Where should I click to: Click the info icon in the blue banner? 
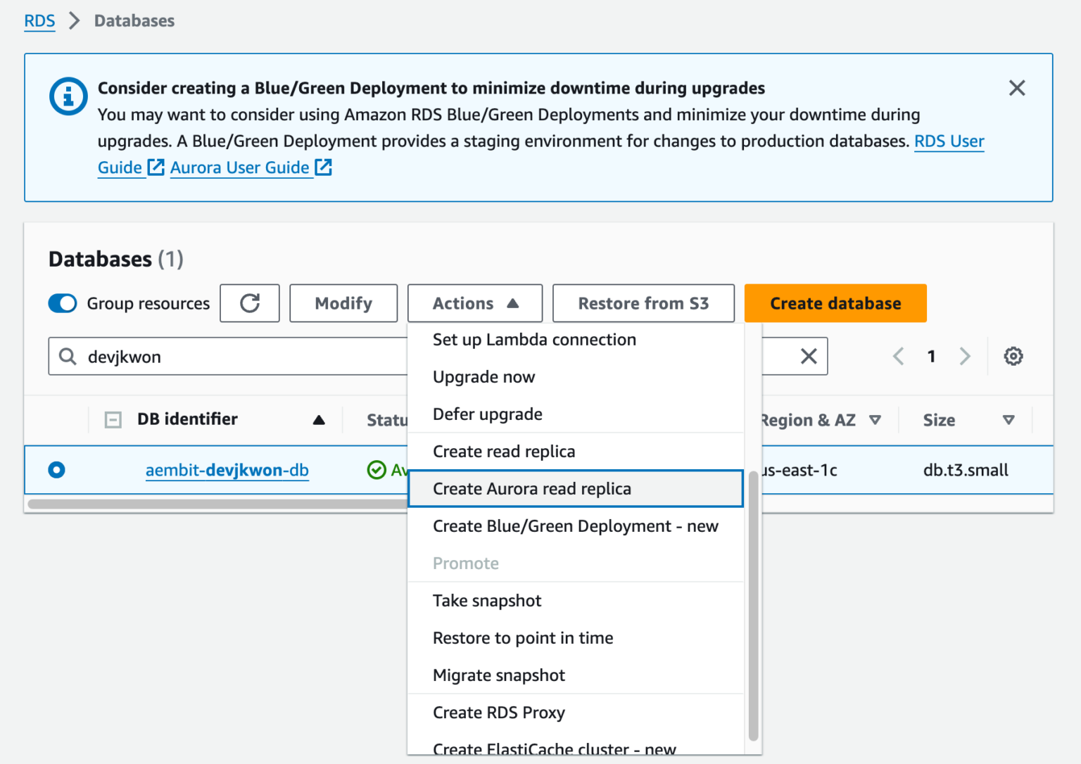pos(68,96)
